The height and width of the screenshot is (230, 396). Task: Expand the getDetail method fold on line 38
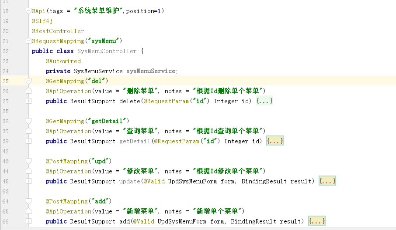point(28,141)
